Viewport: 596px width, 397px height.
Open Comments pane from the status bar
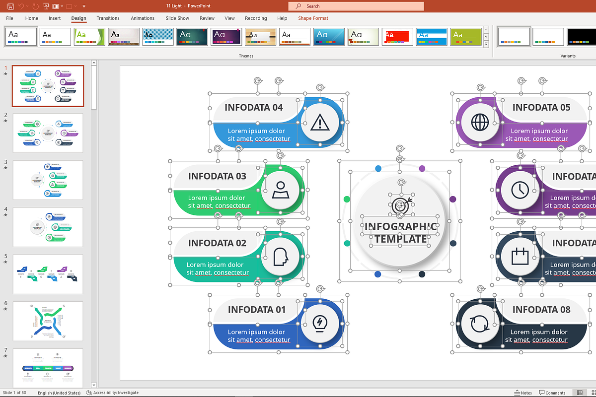click(552, 393)
